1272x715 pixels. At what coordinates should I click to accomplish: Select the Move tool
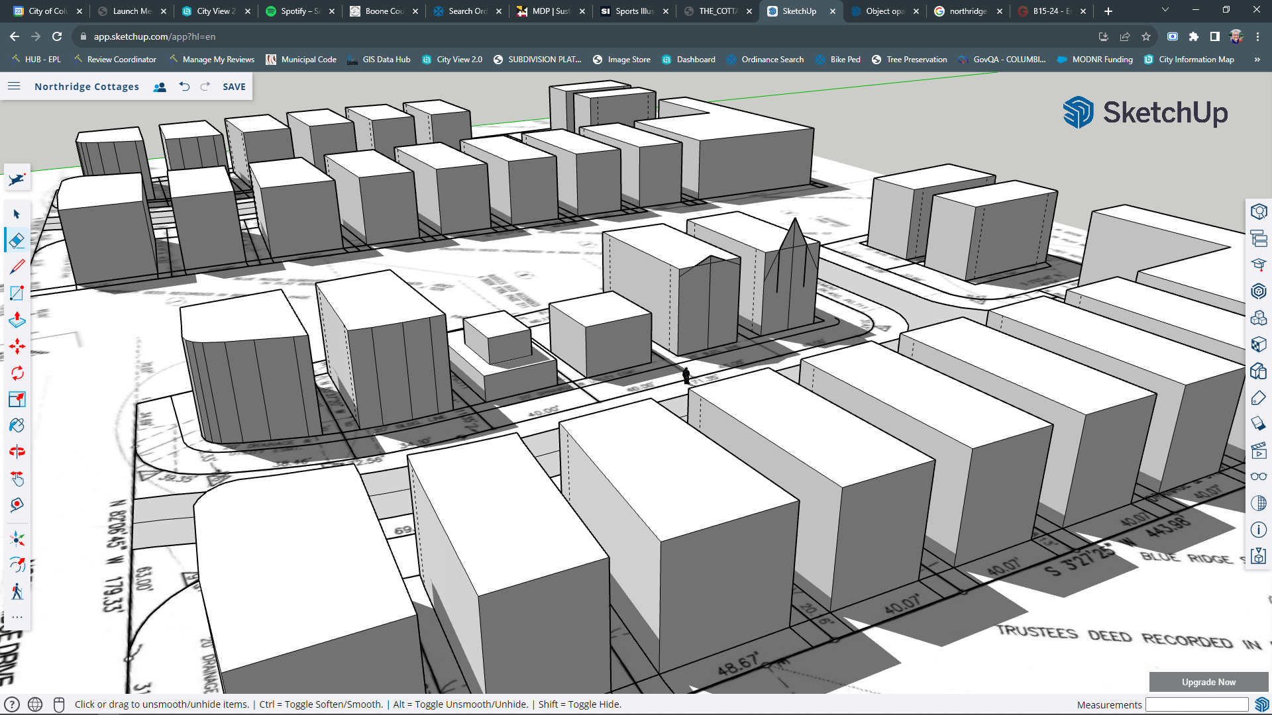(x=17, y=346)
